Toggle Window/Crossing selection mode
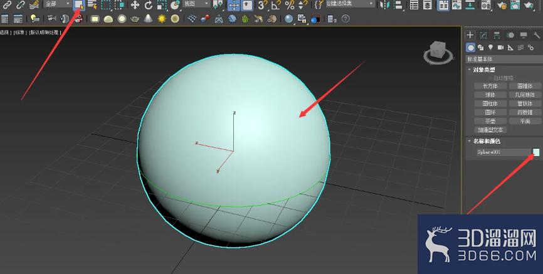 pos(120,5)
